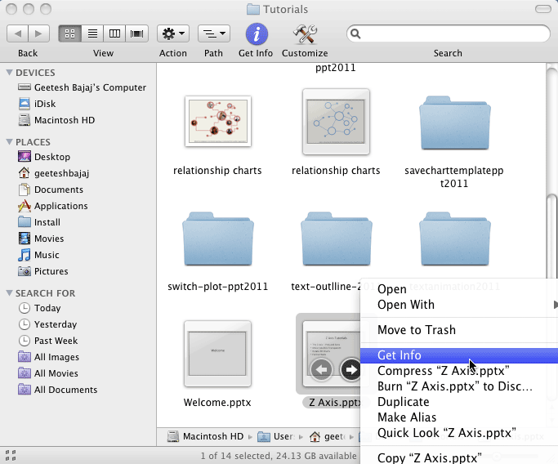Select the gray relationship charts presentation file
Image resolution: width=558 pixels, height=464 pixels.
(x=336, y=122)
